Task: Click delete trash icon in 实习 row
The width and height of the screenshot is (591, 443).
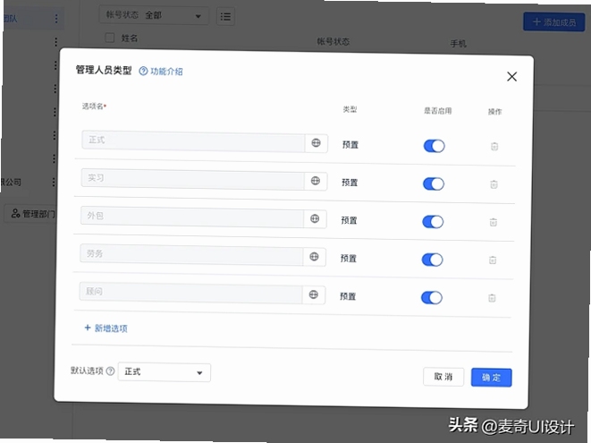Action: [x=494, y=184]
